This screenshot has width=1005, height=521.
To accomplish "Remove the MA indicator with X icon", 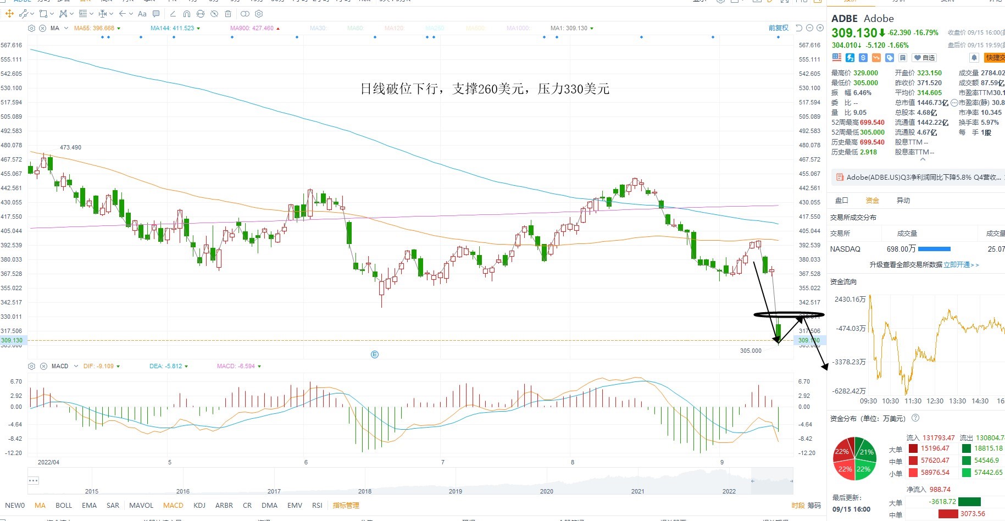I will (x=43, y=28).
